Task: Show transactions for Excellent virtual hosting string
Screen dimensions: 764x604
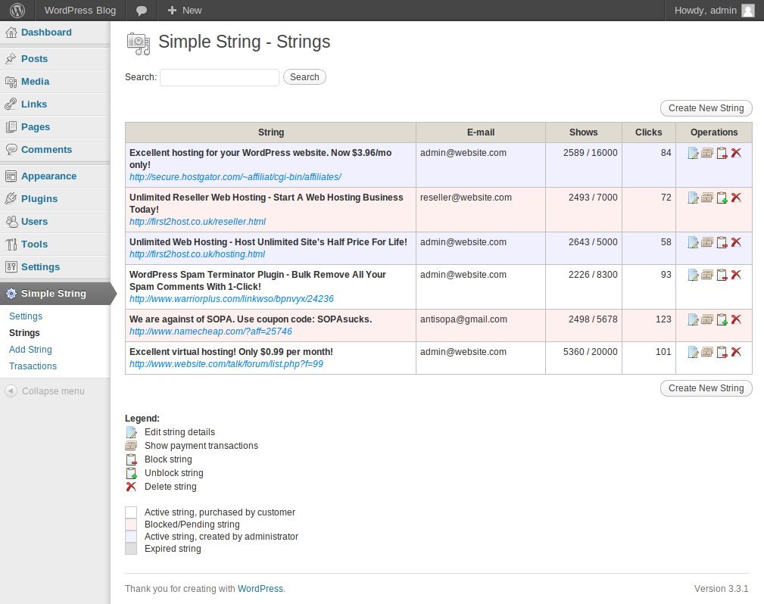Action: pyautogui.click(x=707, y=352)
